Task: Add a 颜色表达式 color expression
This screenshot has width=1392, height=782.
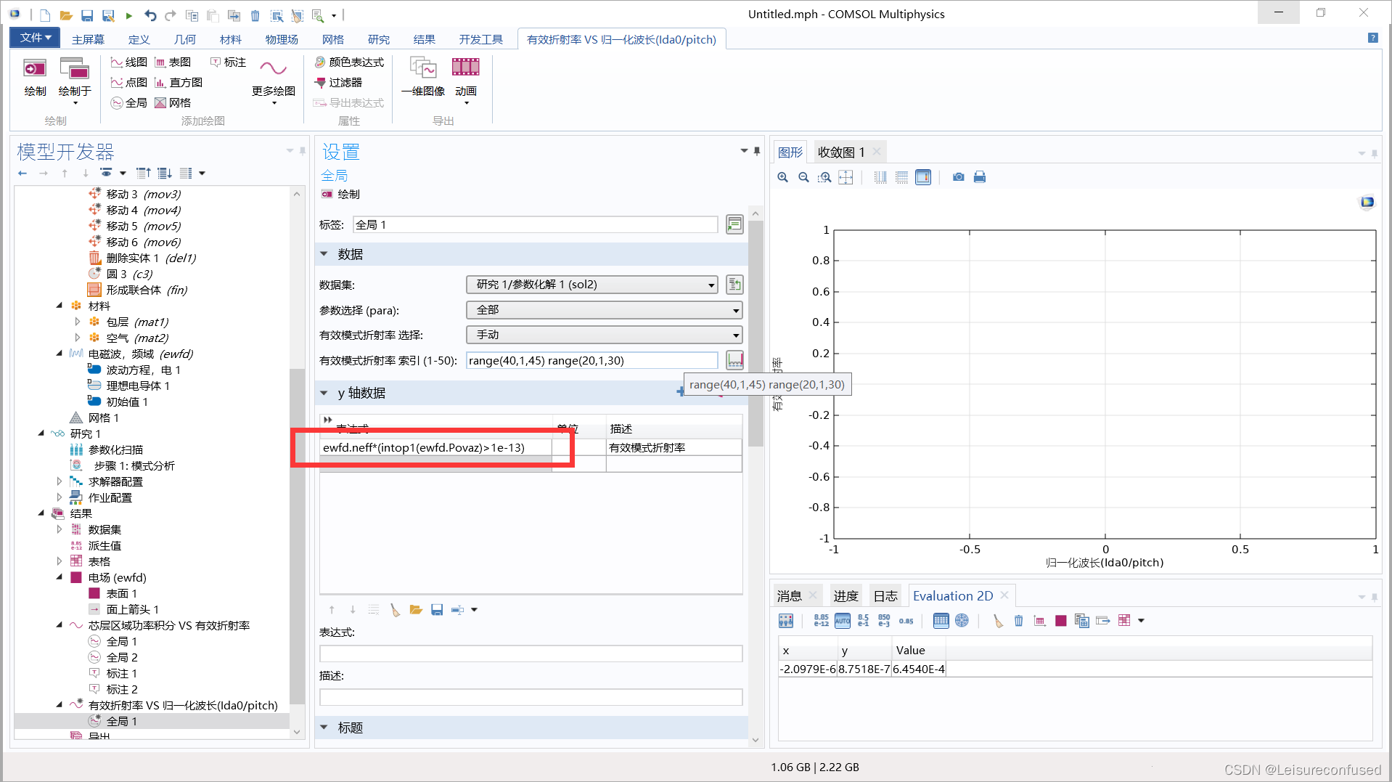Action: (x=349, y=62)
